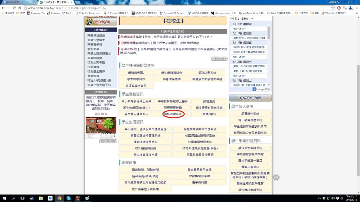Open the 2016花蓮文學營 announcement

point(166,37)
